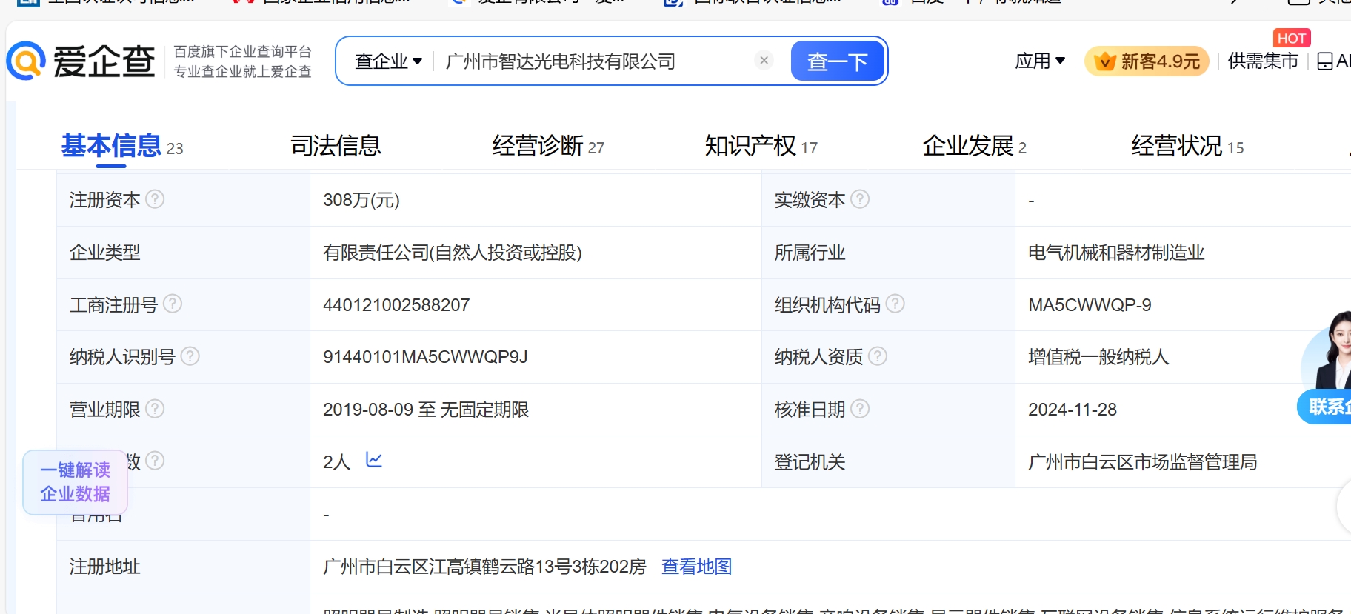
Task: Click the help icon beside 核准日期
Action: click(860, 409)
